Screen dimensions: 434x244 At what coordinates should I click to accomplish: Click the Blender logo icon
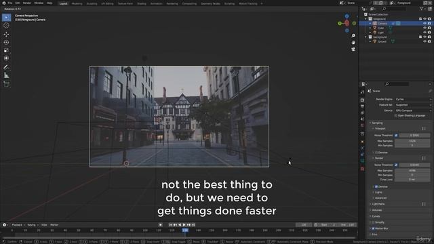click(4, 3)
